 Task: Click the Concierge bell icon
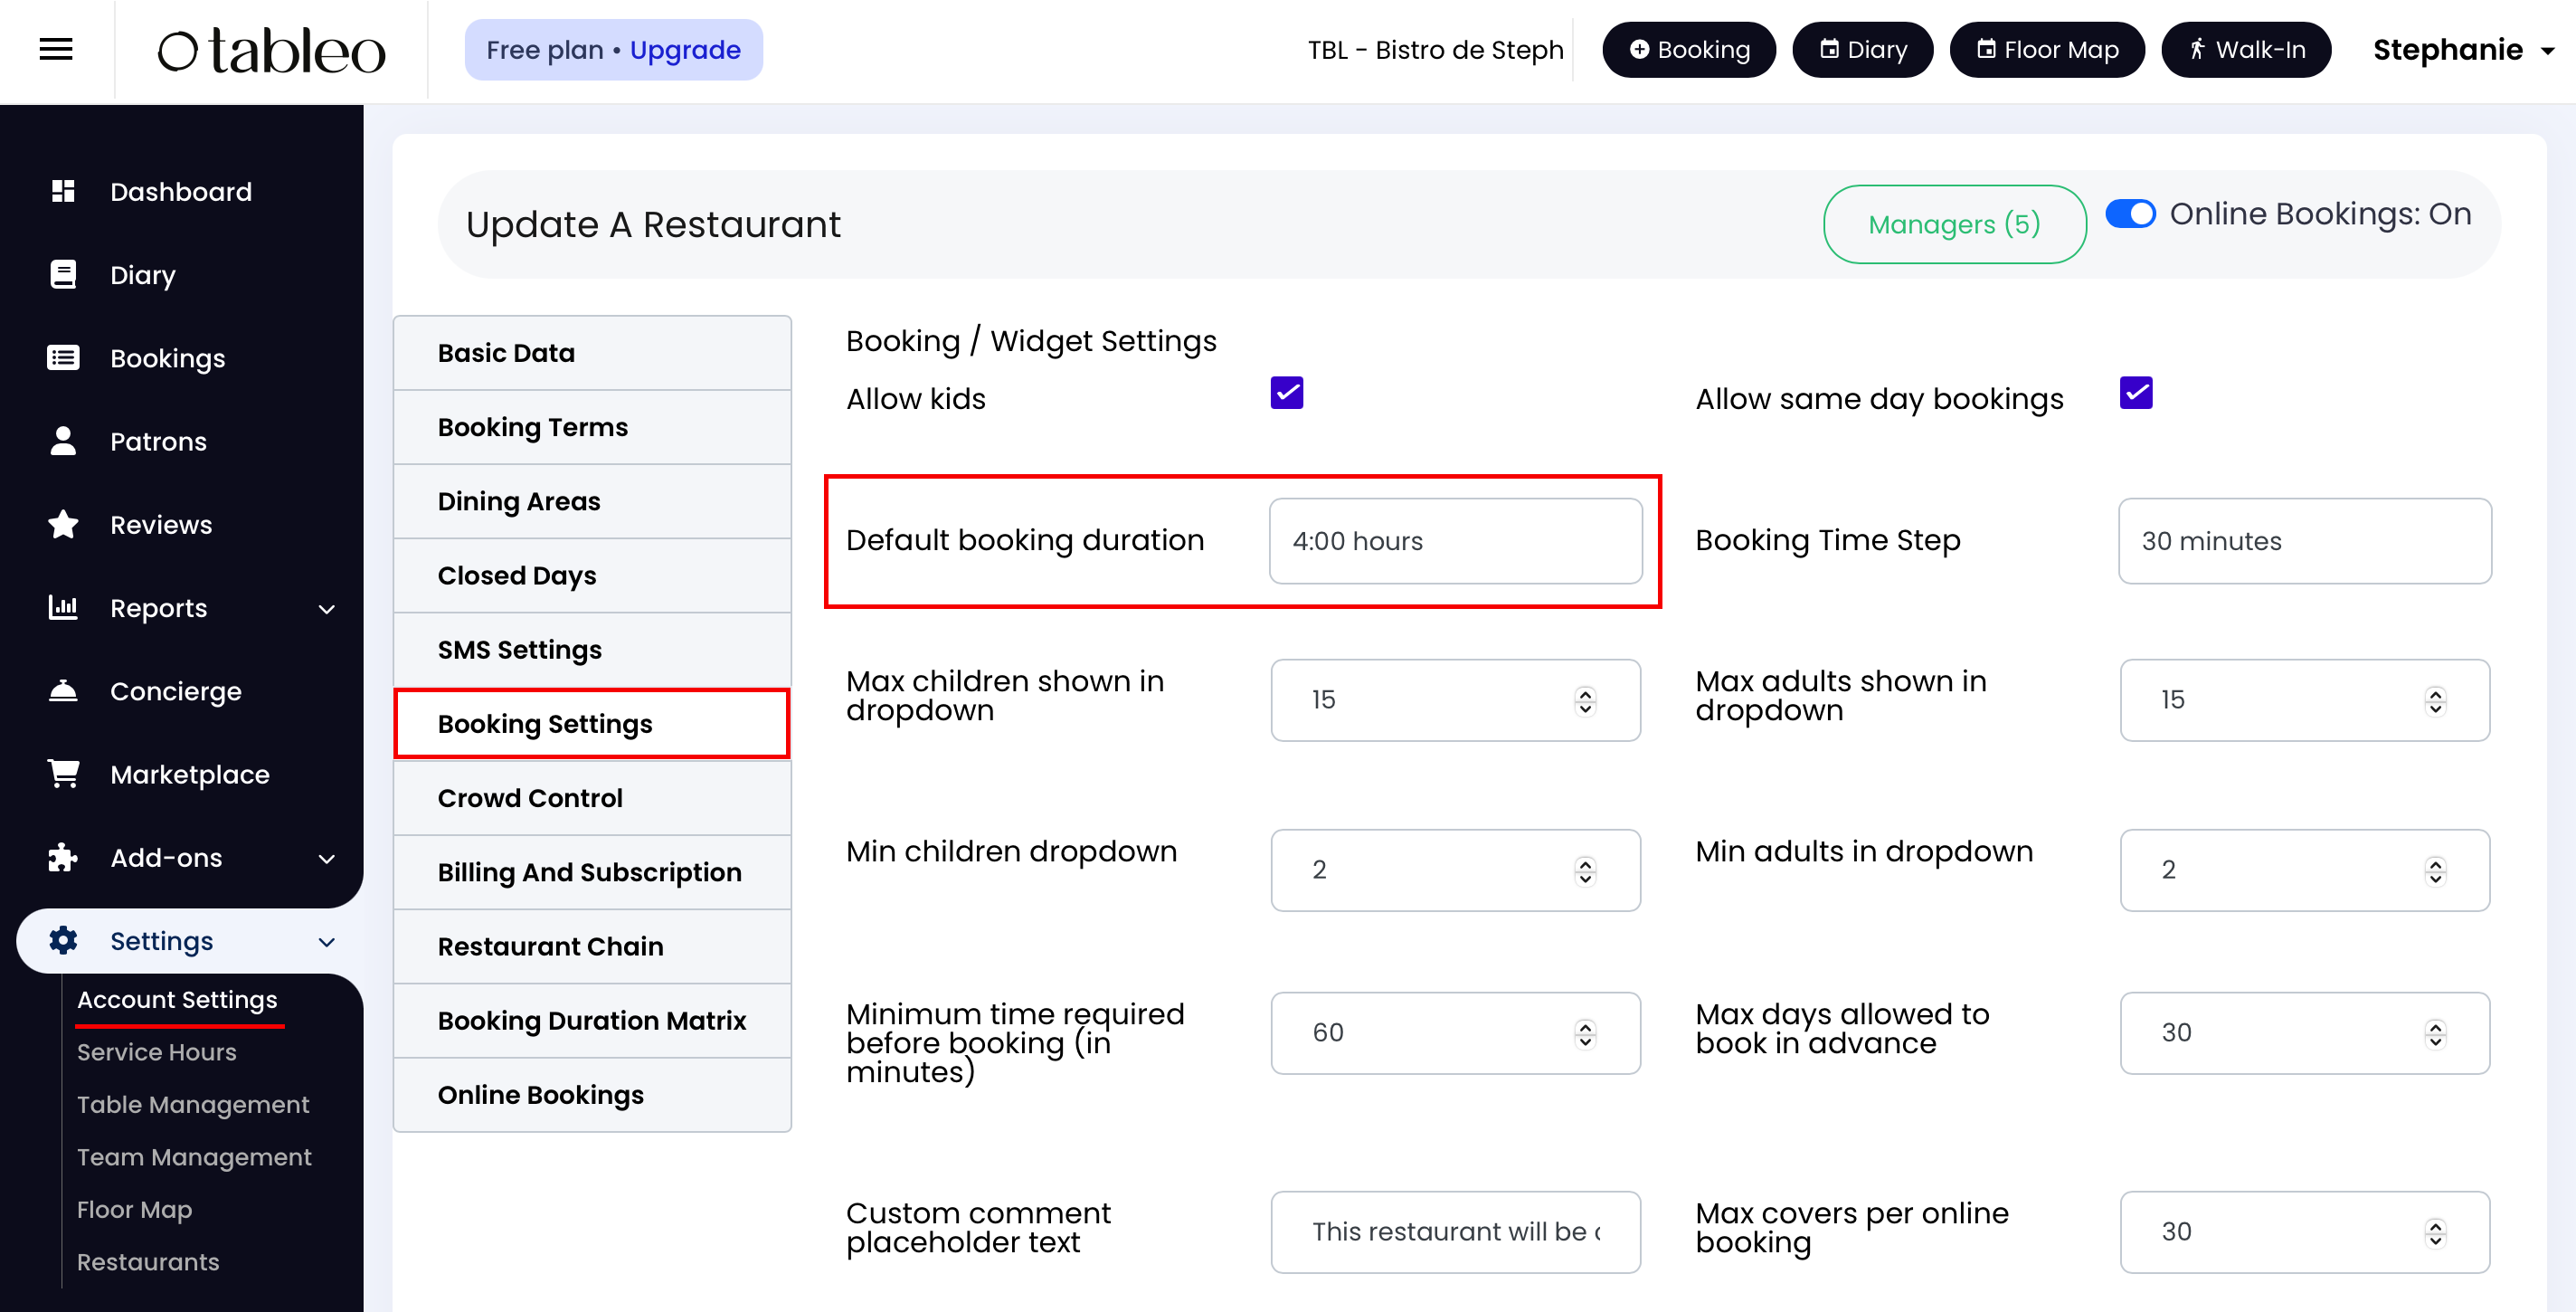[x=63, y=691]
